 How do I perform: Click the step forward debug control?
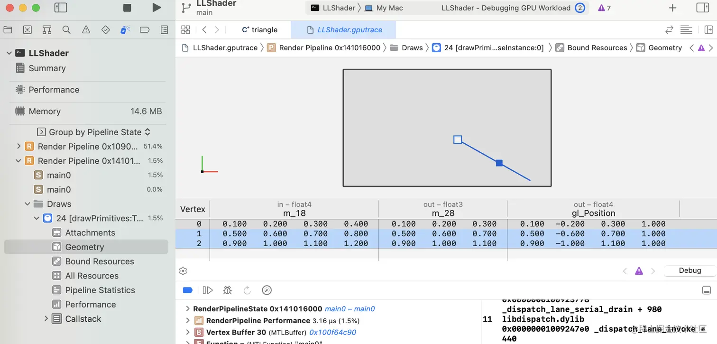[208, 290]
